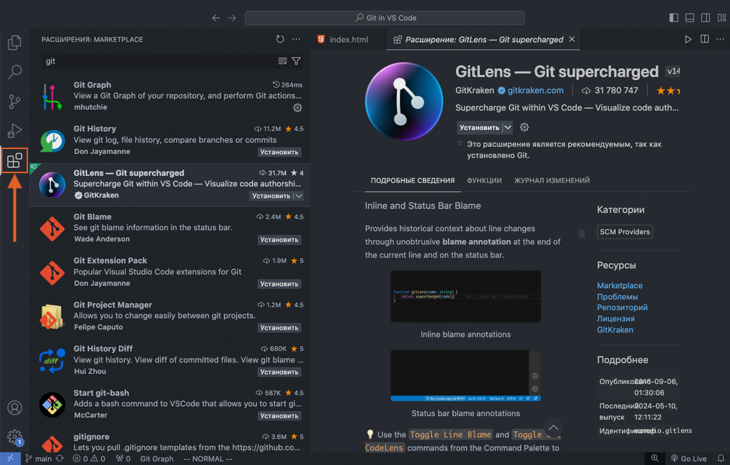The width and height of the screenshot is (730, 465).
Task: Click the GitLens star rating
Action: point(667,90)
